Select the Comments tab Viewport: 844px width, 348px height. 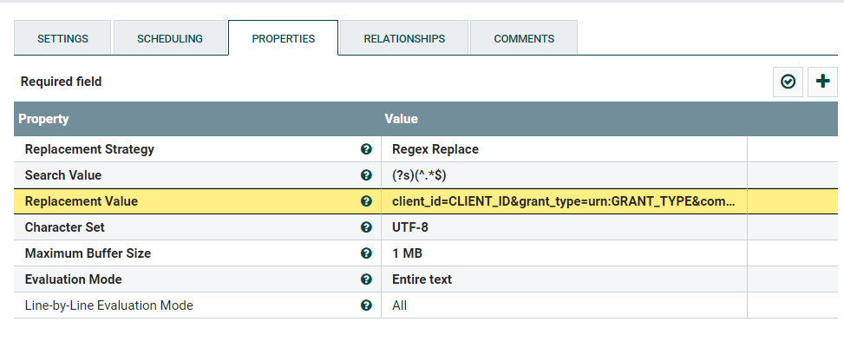(524, 39)
